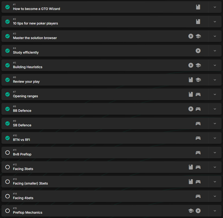Viewport: 223px width, 218px height.
Task: Click the article icon on Facing 3bets row
Action: click(191, 167)
